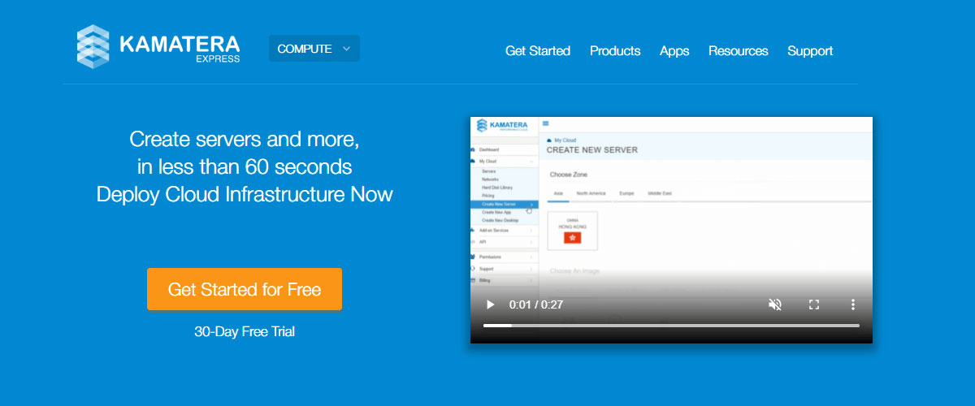Click Hard Disk Library in the video sidebar
Image resolution: width=975 pixels, height=406 pixels.
496,188
